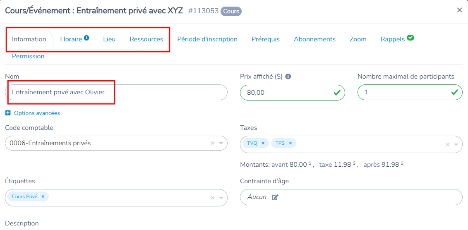This screenshot has width=468, height=230.
Task: Remove the Cours Privé tag
Action: 43,196
